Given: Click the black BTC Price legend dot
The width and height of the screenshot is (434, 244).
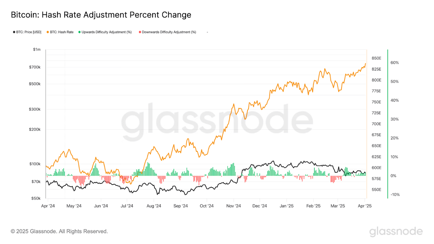Looking at the screenshot, I should click(14, 32).
